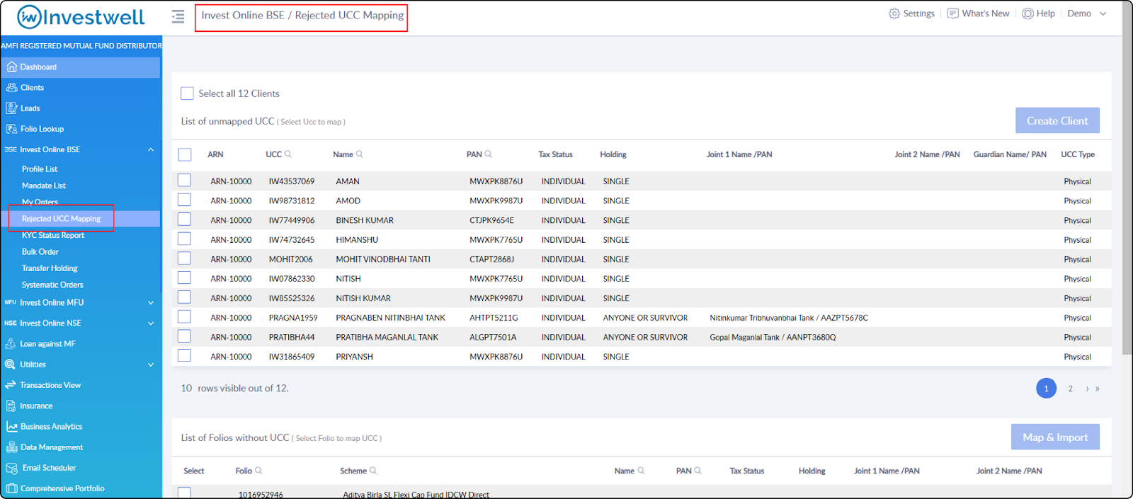Click NITISH KUMAR name cell
Viewport: 1133px width, 499px height.
tap(363, 298)
